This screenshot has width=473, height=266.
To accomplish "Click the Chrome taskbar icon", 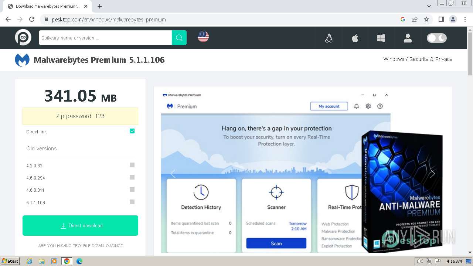I will click(67, 261).
